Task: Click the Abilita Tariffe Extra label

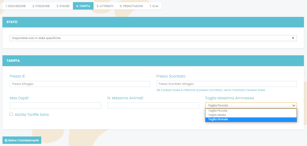Action: click(32, 115)
